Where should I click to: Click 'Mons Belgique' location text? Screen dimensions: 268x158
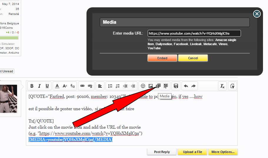[x=9, y=23]
